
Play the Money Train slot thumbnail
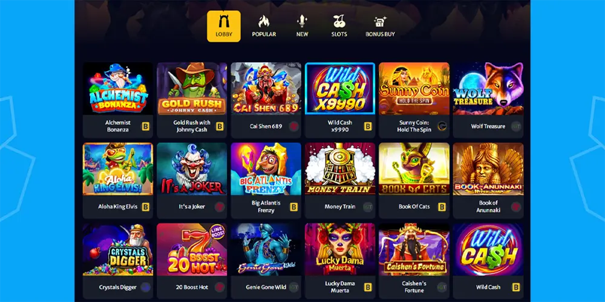tap(340, 169)
